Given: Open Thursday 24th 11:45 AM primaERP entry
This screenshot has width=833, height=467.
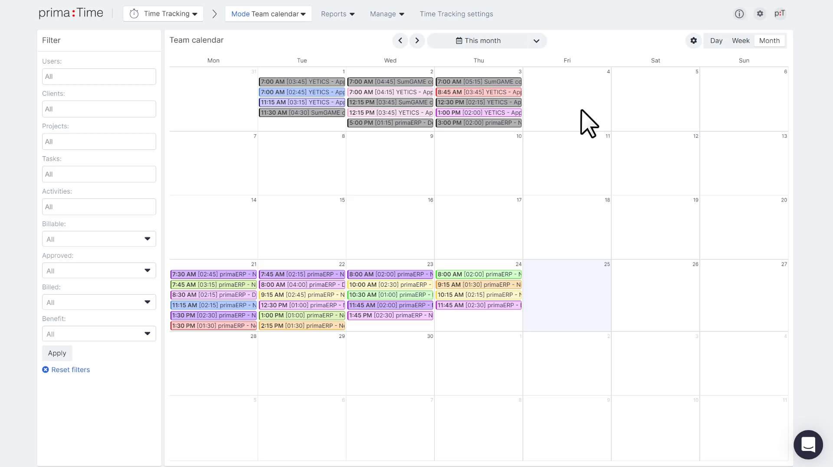Looking at the screenshot, I should [x=479, y=305].
